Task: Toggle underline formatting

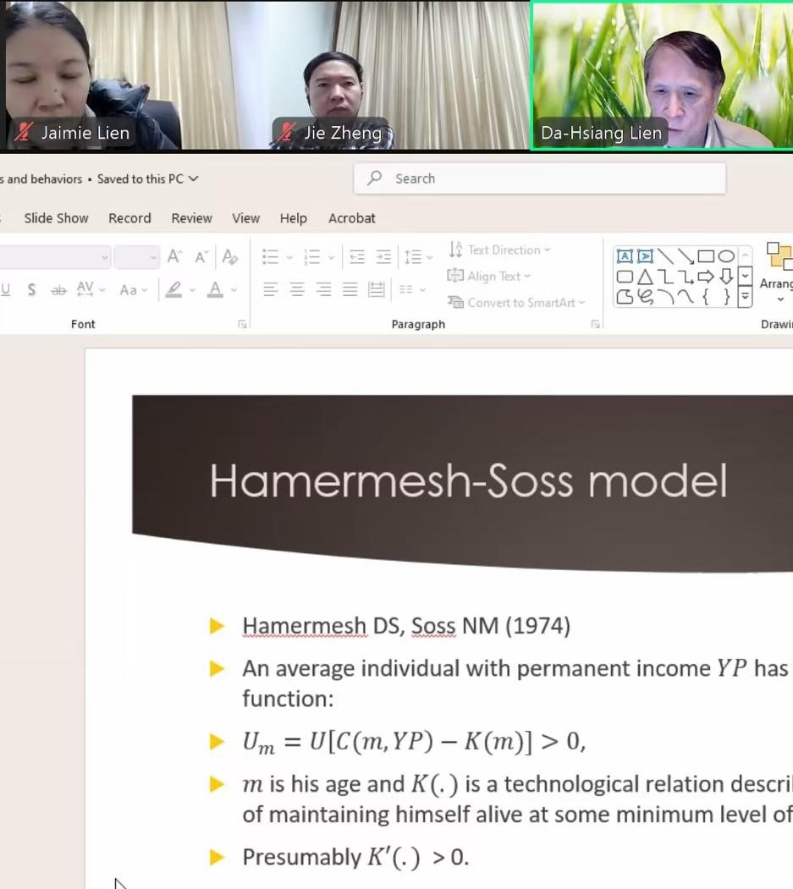Action: pyautogui.click(x=6, y=290)
